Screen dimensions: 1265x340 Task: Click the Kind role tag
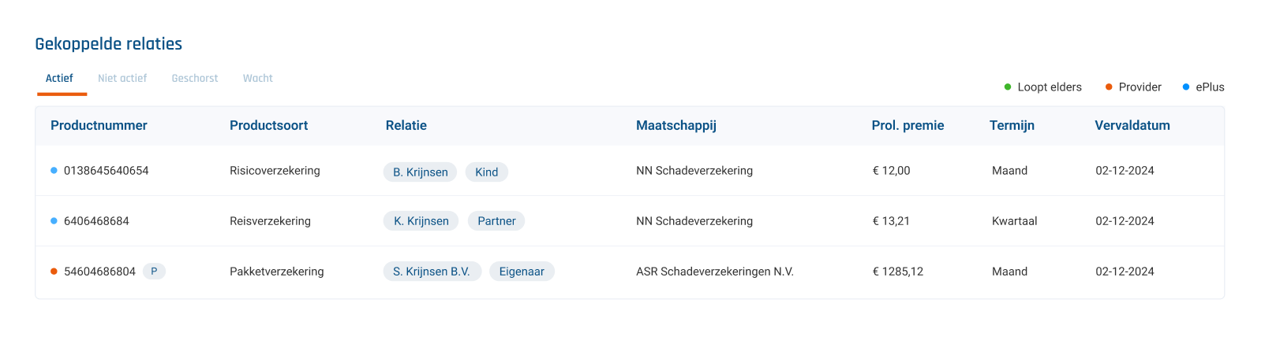(x=486, y=172)
